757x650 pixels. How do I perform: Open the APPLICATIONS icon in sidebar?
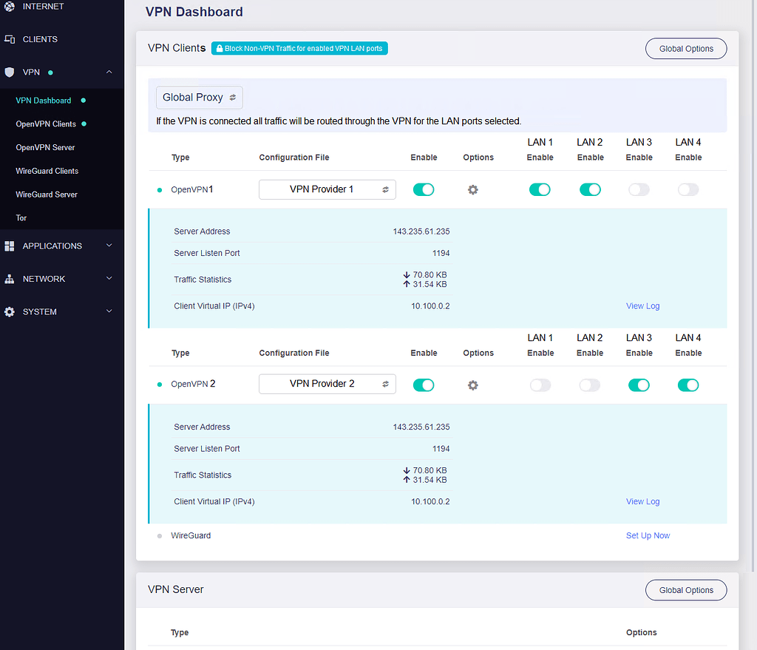tap(10, 246)
